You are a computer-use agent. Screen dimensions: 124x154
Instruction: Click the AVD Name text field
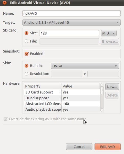(x=71, y=13)
